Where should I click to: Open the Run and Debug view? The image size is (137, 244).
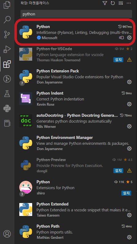pos(7,49)
